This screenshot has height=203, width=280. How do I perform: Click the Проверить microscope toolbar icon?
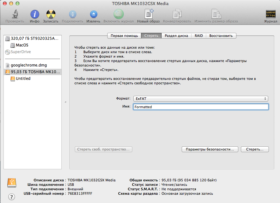[x=15, y=14]
